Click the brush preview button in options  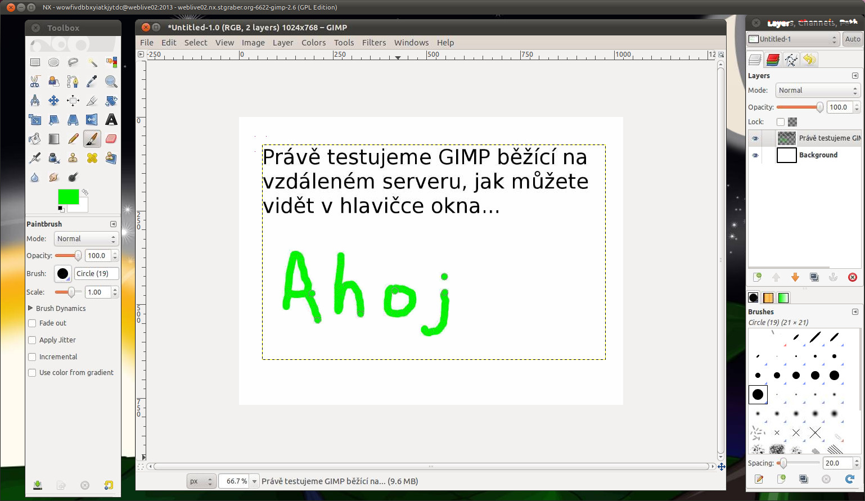(x=63, y=274)
